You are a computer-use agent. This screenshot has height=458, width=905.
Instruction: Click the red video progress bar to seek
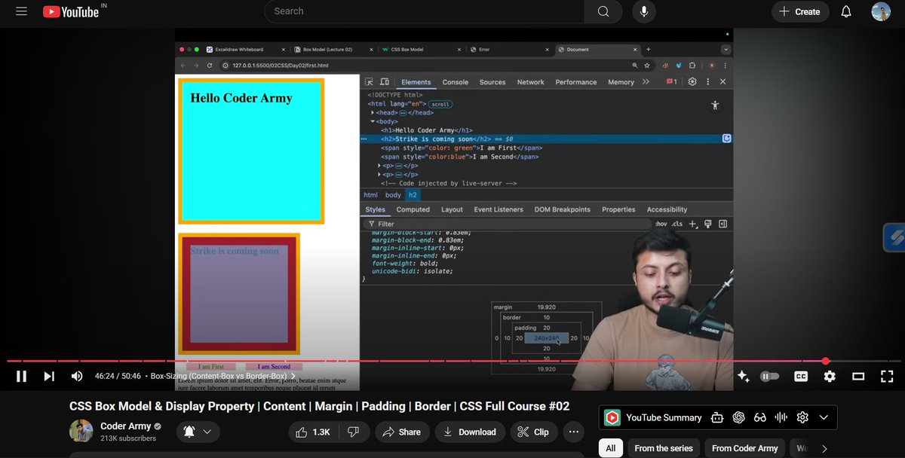pos(452,362)
